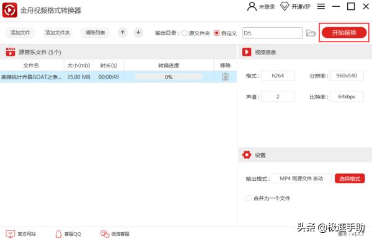
Task: Open format chooser with 选择格式 button
Action: (x=350, y=178)
